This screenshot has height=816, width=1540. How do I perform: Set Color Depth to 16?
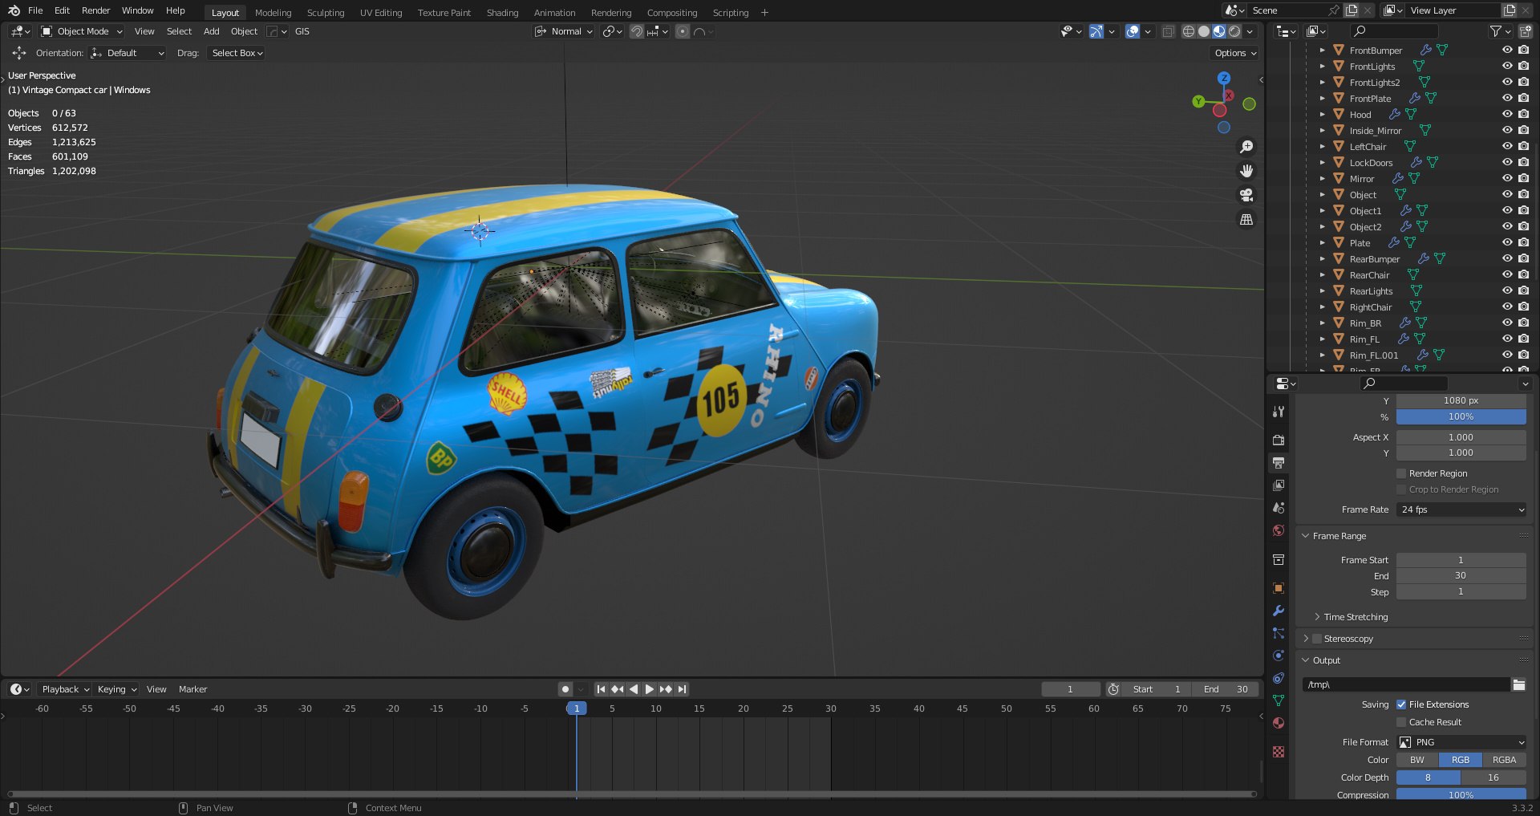coord(1493,777)
